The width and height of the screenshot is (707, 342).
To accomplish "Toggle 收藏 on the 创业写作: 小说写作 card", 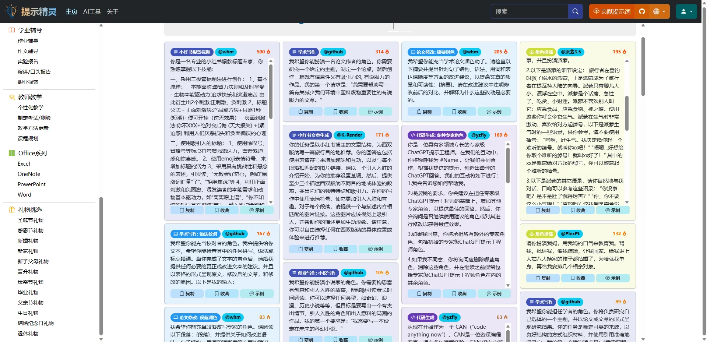I will [340, 339].
